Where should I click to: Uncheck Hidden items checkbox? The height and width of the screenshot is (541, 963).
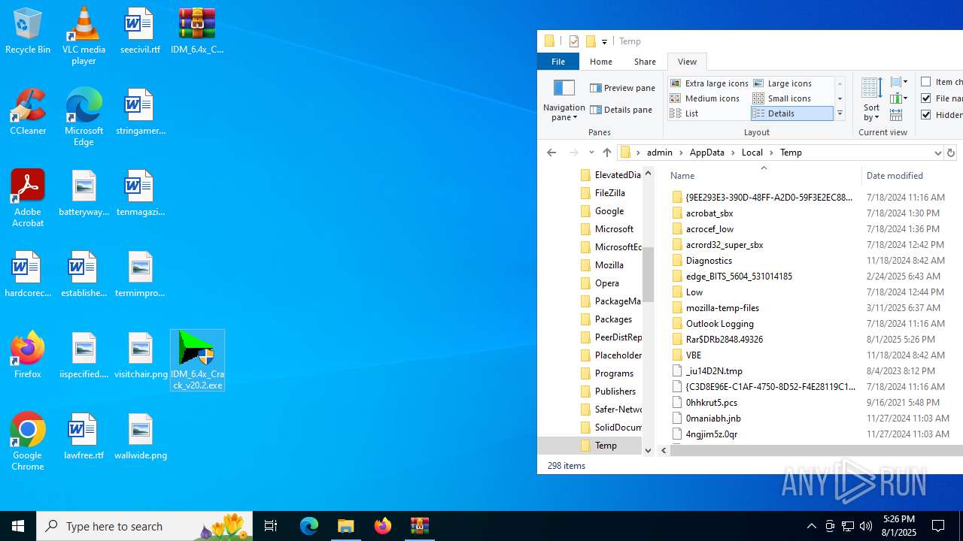tap(926, 115)
